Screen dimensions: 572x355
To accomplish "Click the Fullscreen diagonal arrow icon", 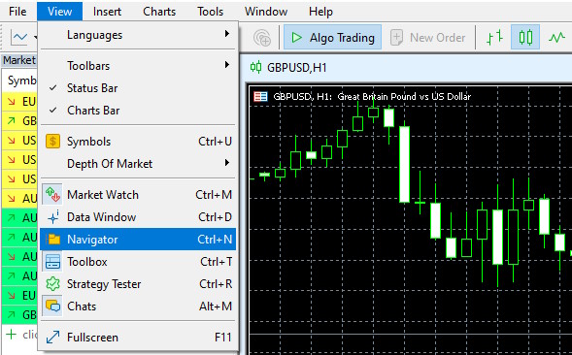I will click(x=52, y=338).
